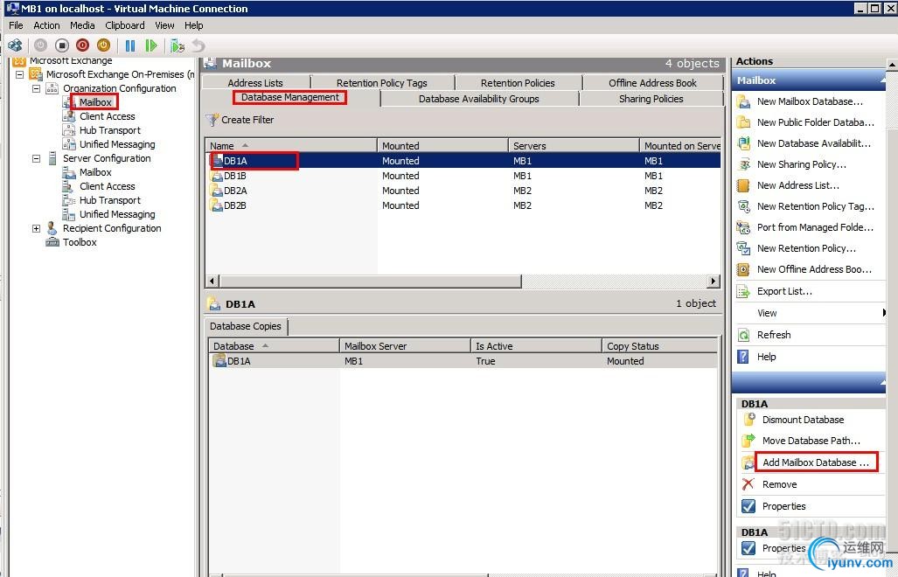This screenshot has height=577, width=898.
Task: Sort by Servers column header
Action: 574,146
